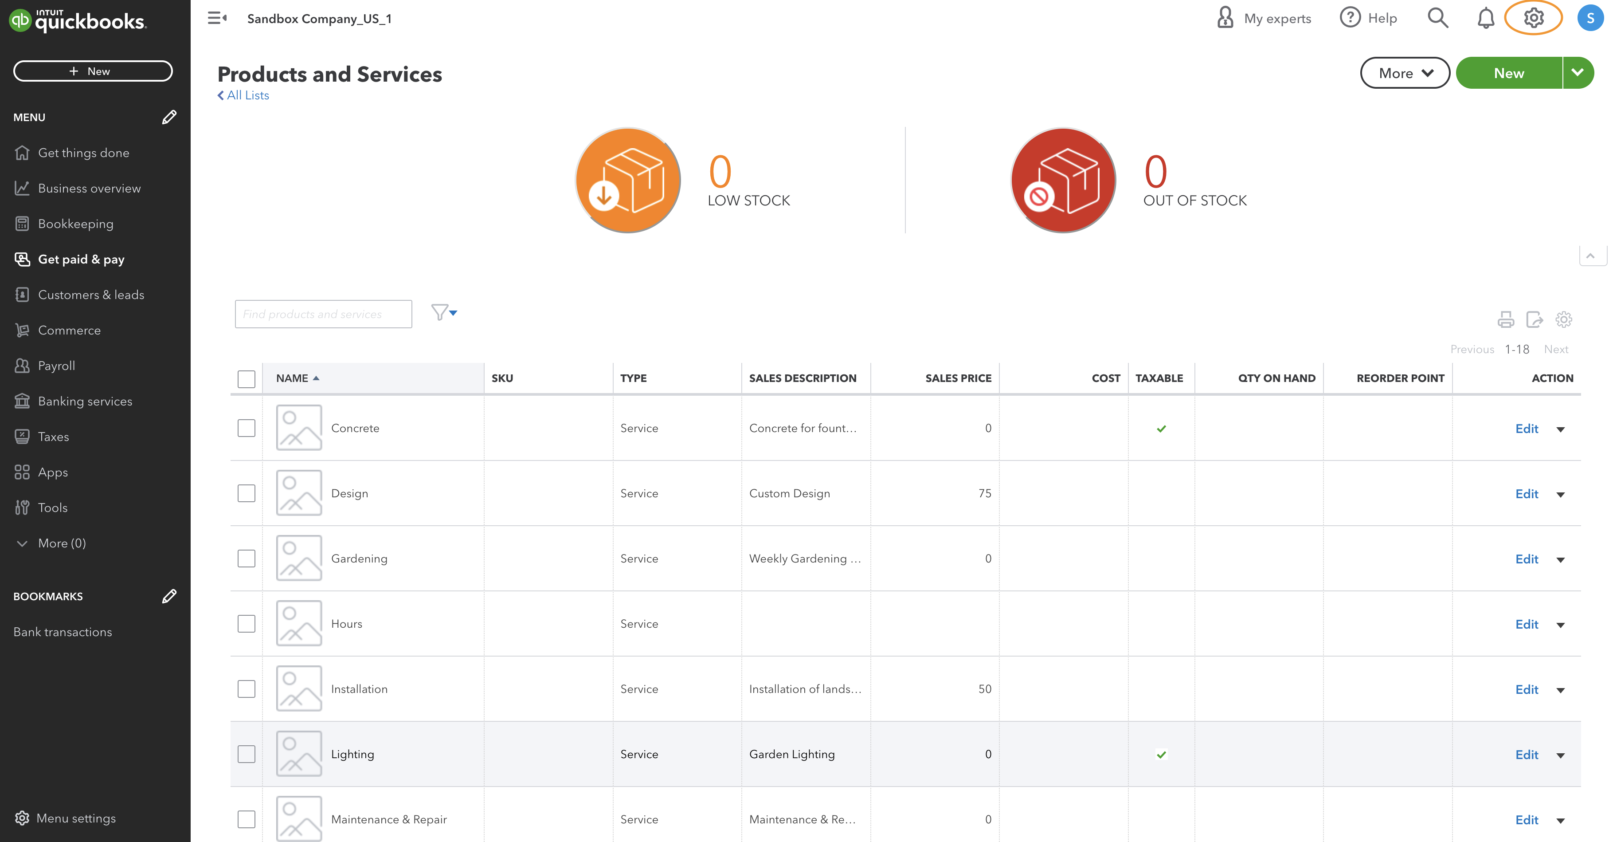This screenshot has height=842, width=1613.
Task: Click the Low Stock orange box icon
Action: point(627,181)
